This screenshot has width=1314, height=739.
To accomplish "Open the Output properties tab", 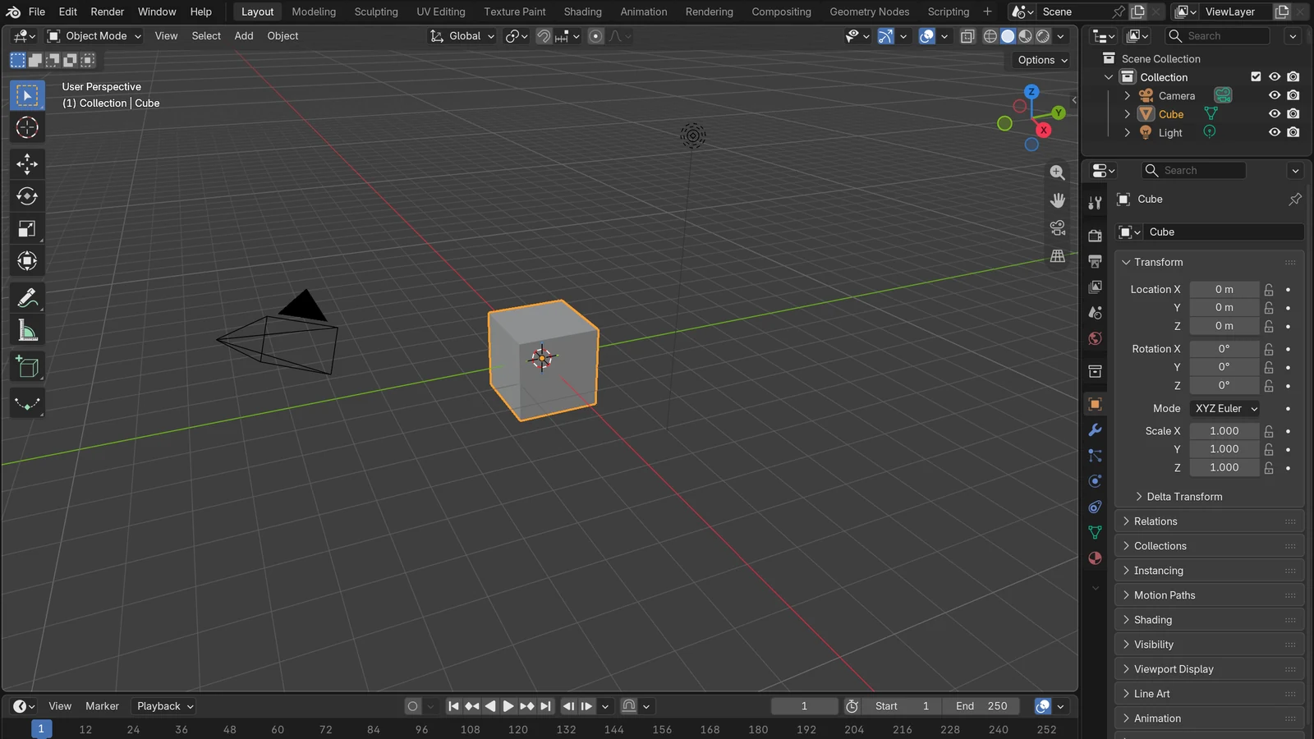I will [x=1095, y=261].
